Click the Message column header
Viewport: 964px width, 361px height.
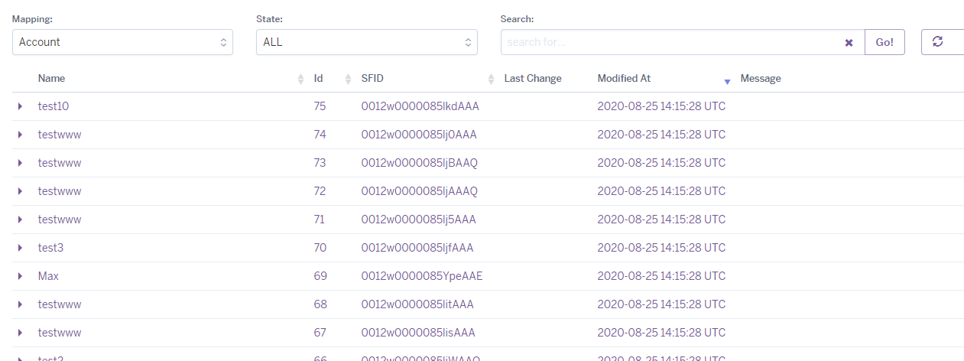tap(761, 79)
